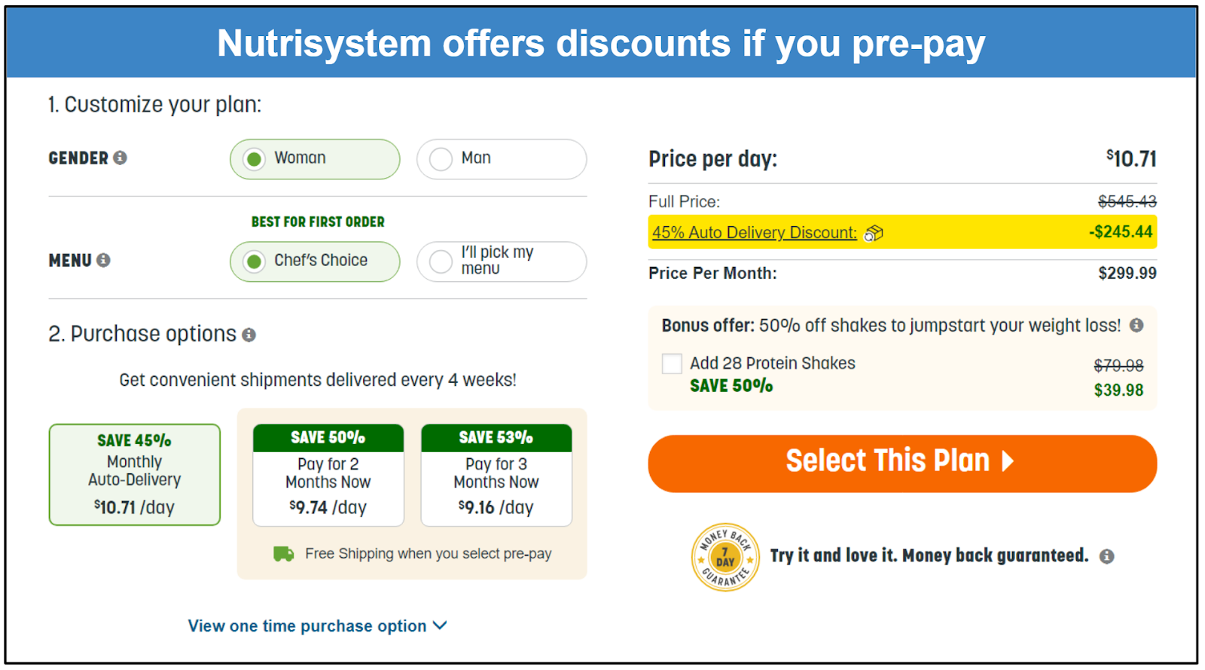Image resolution: width=1205 pixels, height=670 pixels.
Task: Choose Pay for 2 Months Now
Action: click(328, 475)
